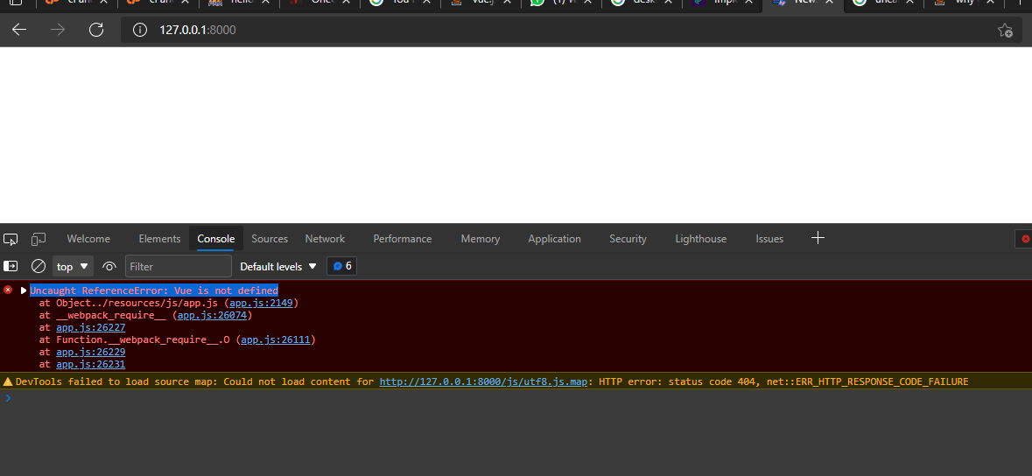Viewport: 1032px width, 476px height.
Task: Toggle device emulation mode
Action: pyautogui.click(x=39, y=239)
